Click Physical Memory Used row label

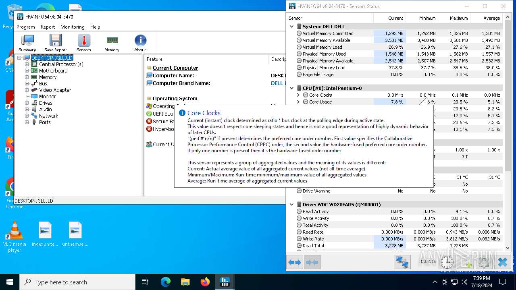coord(324,54)
